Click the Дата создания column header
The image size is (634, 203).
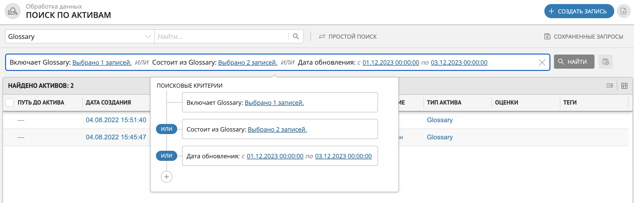tap(108, 103)
